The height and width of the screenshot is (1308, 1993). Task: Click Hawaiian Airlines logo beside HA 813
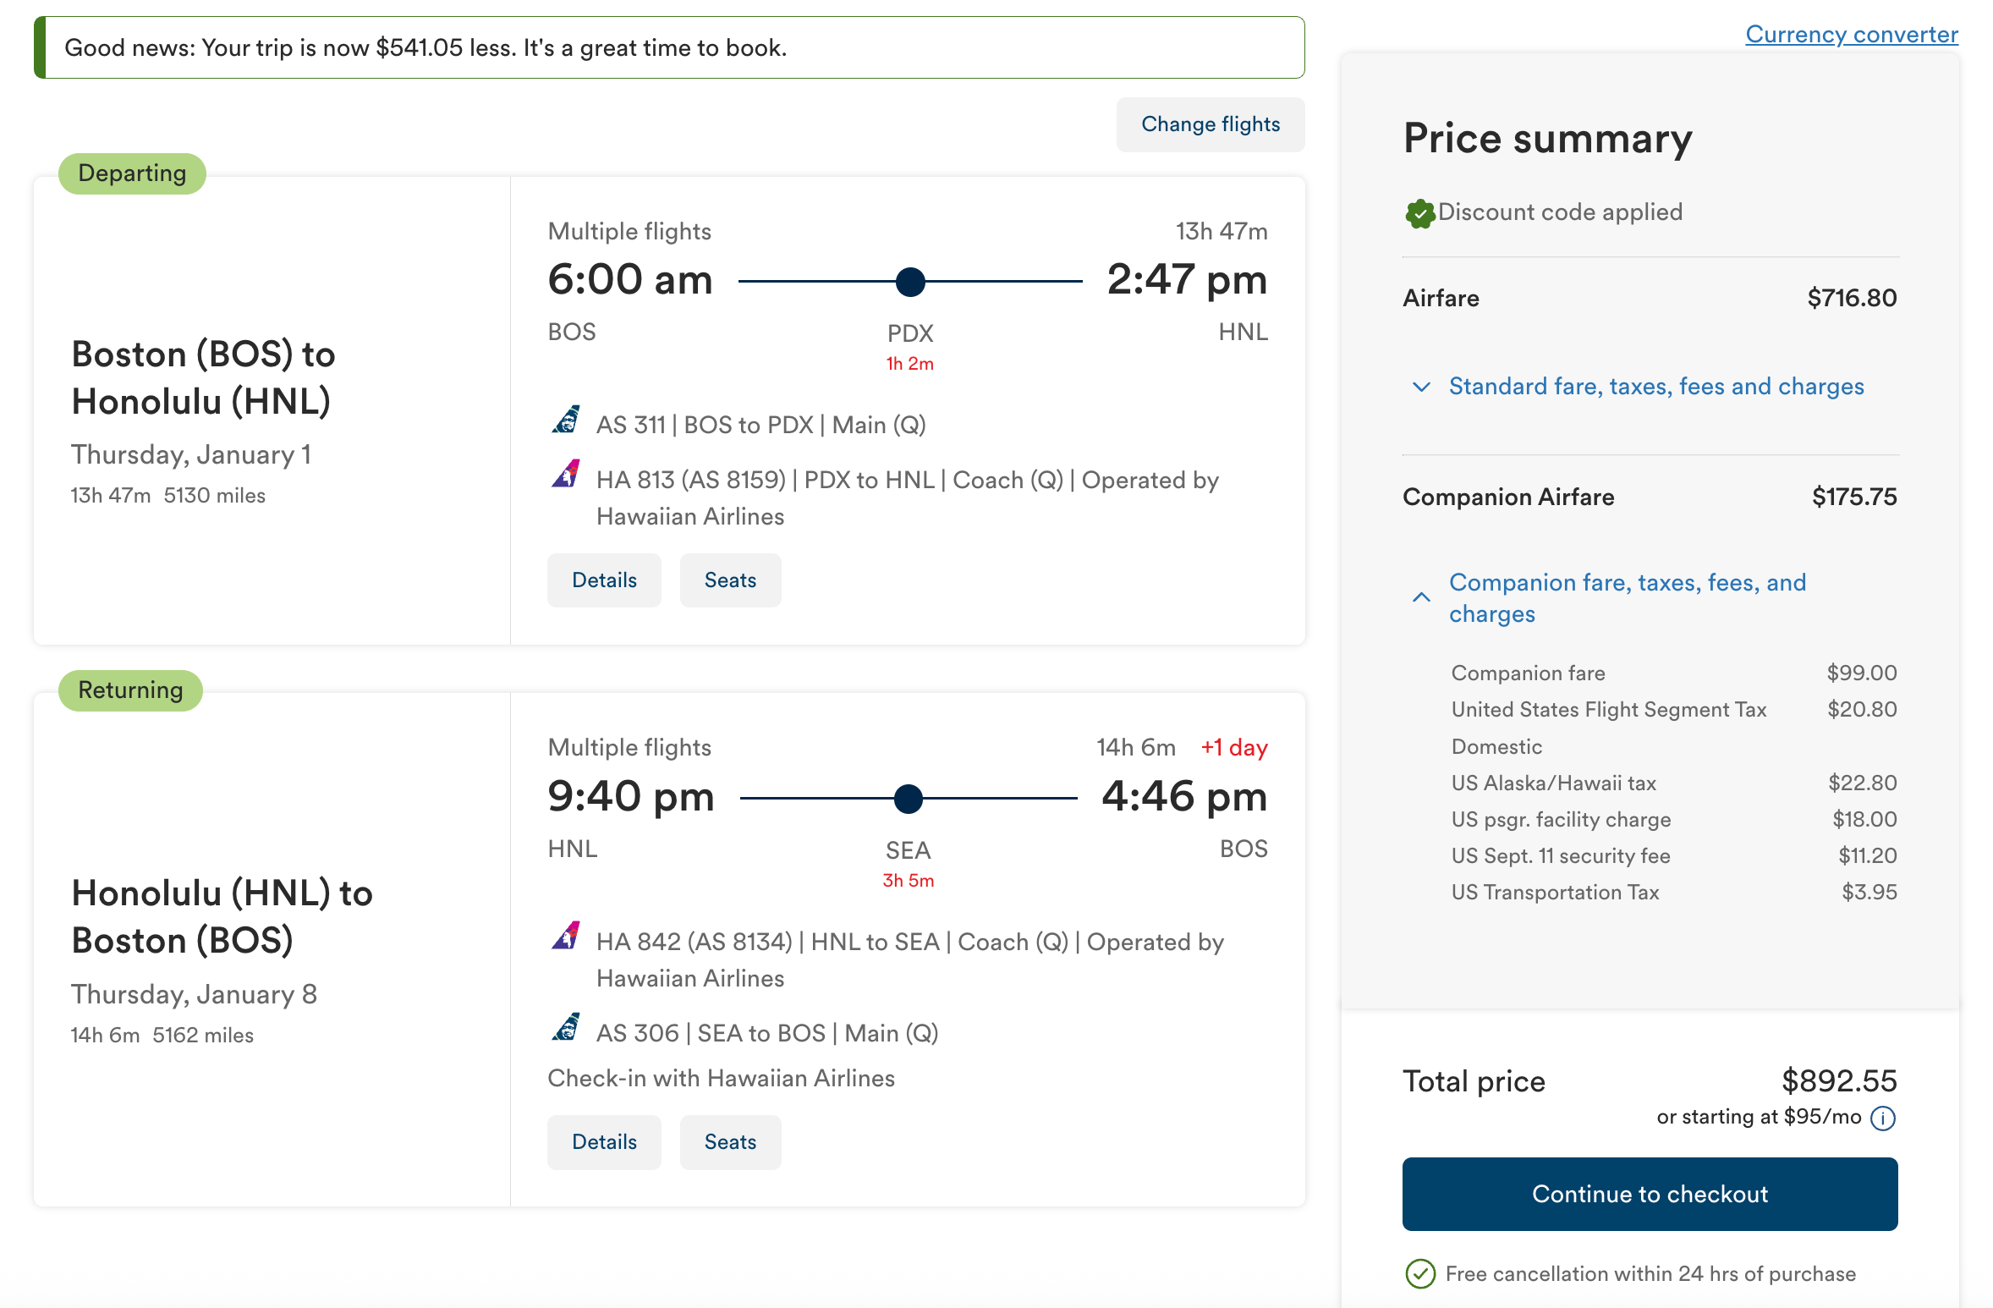[x=566, y=474]
